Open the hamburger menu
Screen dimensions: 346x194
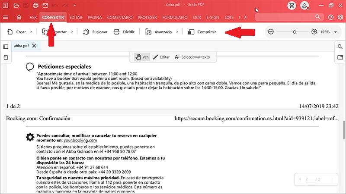(6, 17)
